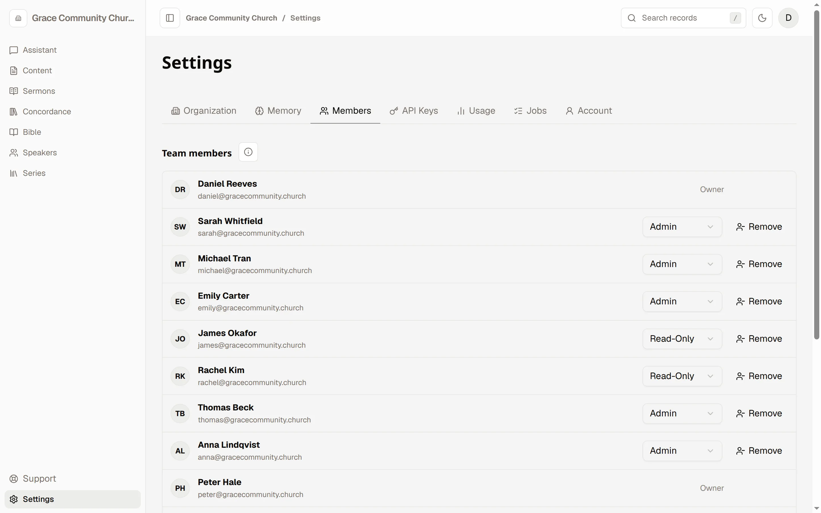
Task: Open the Usage tab
Action: 476,111
